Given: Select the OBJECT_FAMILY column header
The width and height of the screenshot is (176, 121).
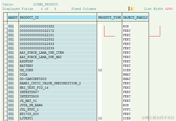Looking at the screenshot, I should 135,18.
